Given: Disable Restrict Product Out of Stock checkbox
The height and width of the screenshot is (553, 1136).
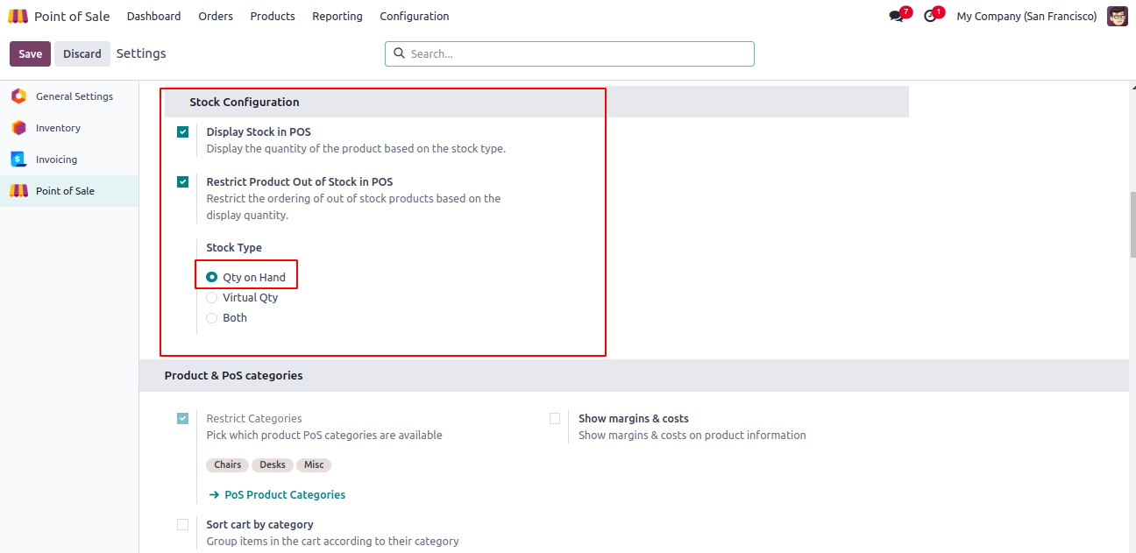Looking at the screenshot, I should 182,182.
